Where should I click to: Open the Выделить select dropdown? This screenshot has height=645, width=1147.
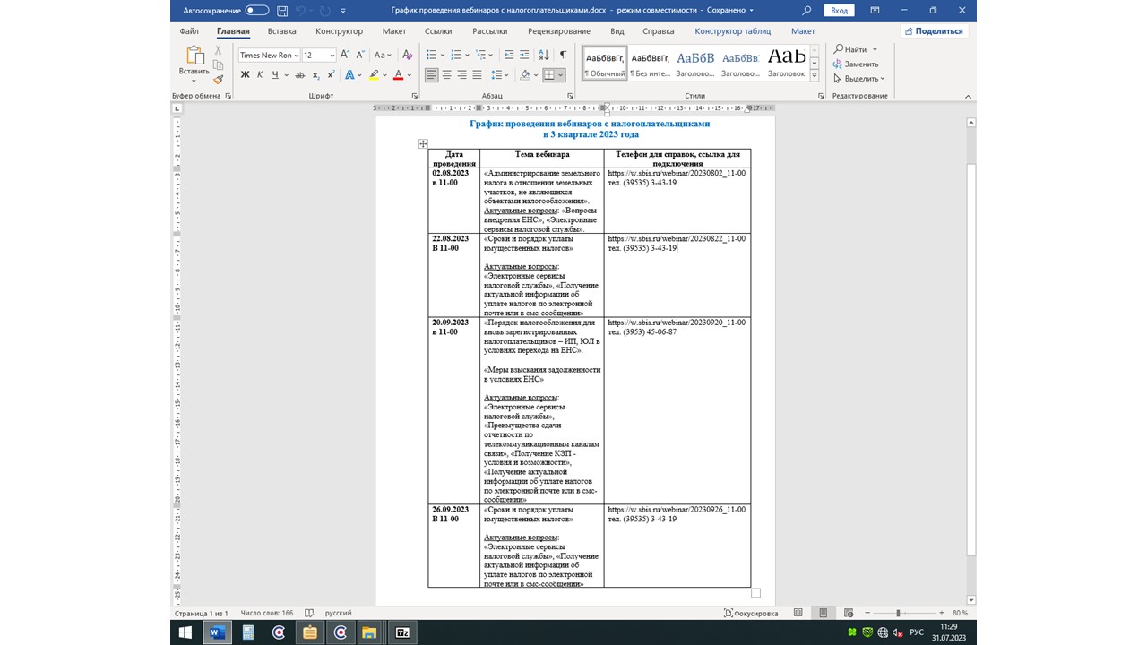pyautogui.click(x=859, y=78)
